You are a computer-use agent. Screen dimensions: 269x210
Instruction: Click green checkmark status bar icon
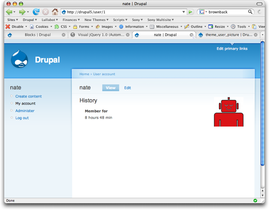pos(255,201)
